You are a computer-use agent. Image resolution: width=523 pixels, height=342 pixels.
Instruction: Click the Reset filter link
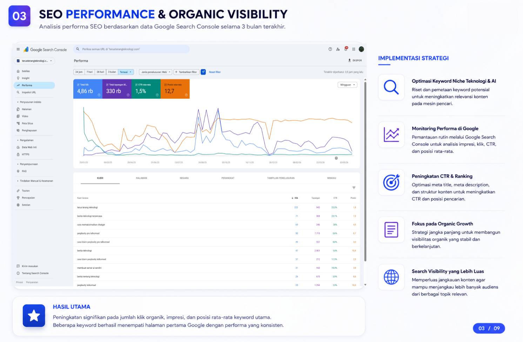215,72
